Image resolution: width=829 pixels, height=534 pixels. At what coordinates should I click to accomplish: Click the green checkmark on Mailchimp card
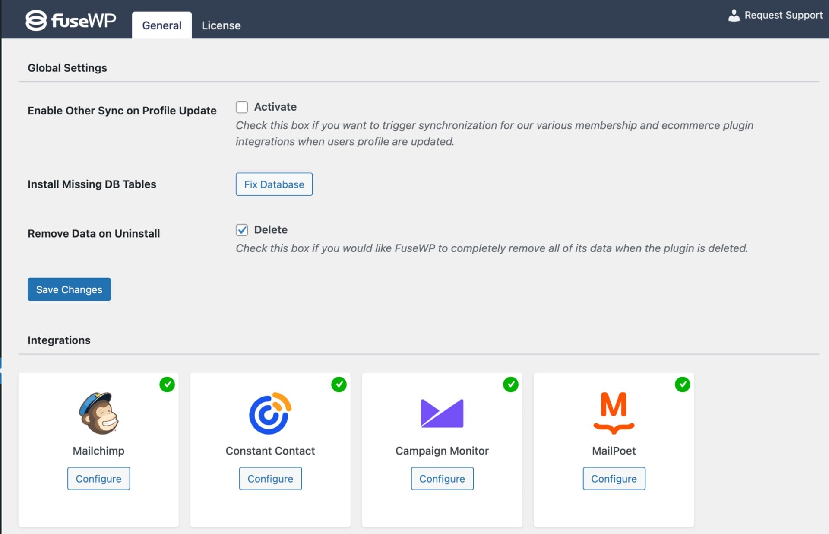(167, 384)
